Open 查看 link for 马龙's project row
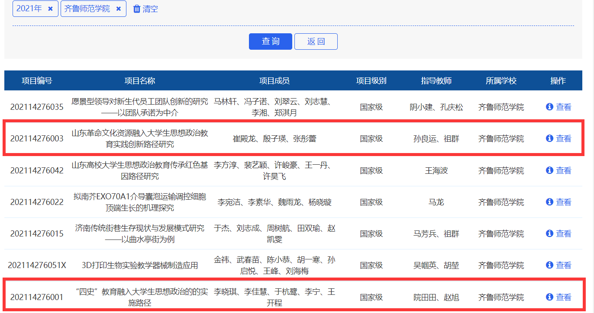The image size is (594, 313). 563,202
